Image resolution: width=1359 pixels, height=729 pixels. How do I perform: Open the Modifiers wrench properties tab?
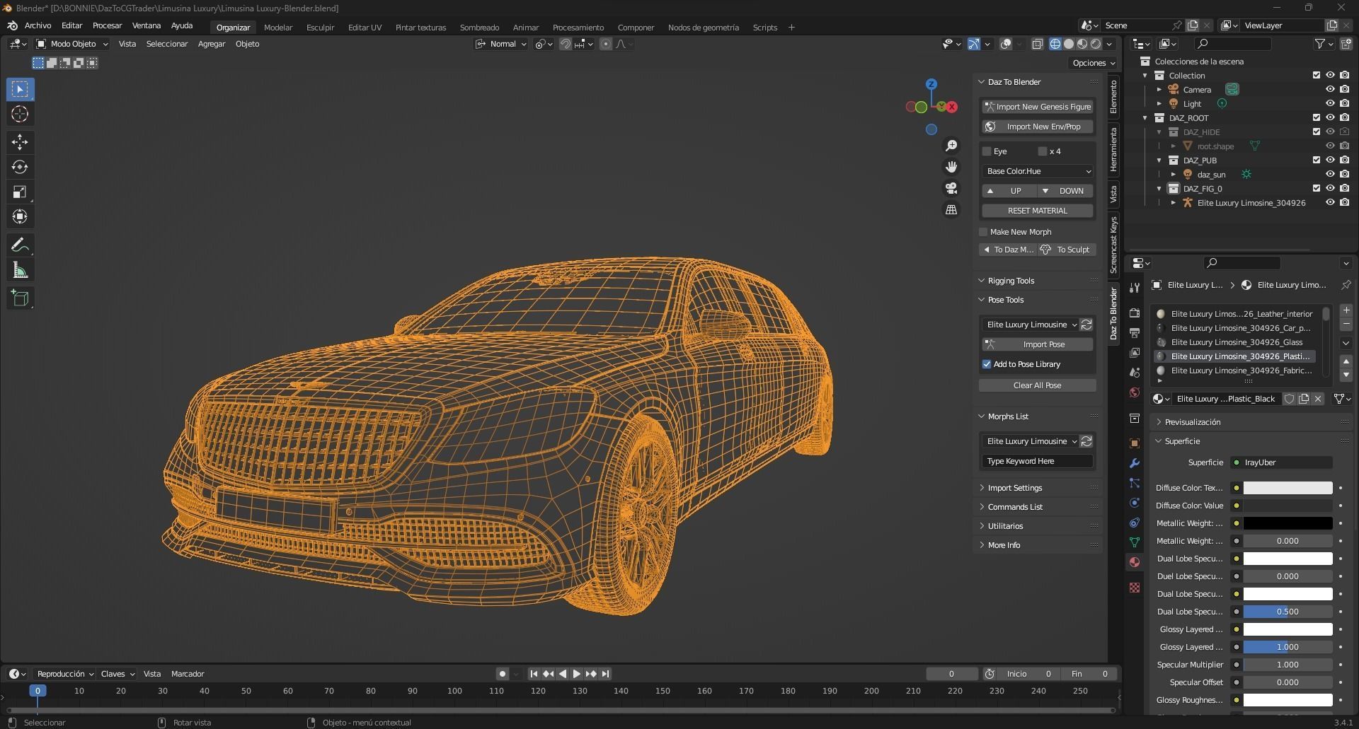pyautogui.click(x=1135, y=463)
